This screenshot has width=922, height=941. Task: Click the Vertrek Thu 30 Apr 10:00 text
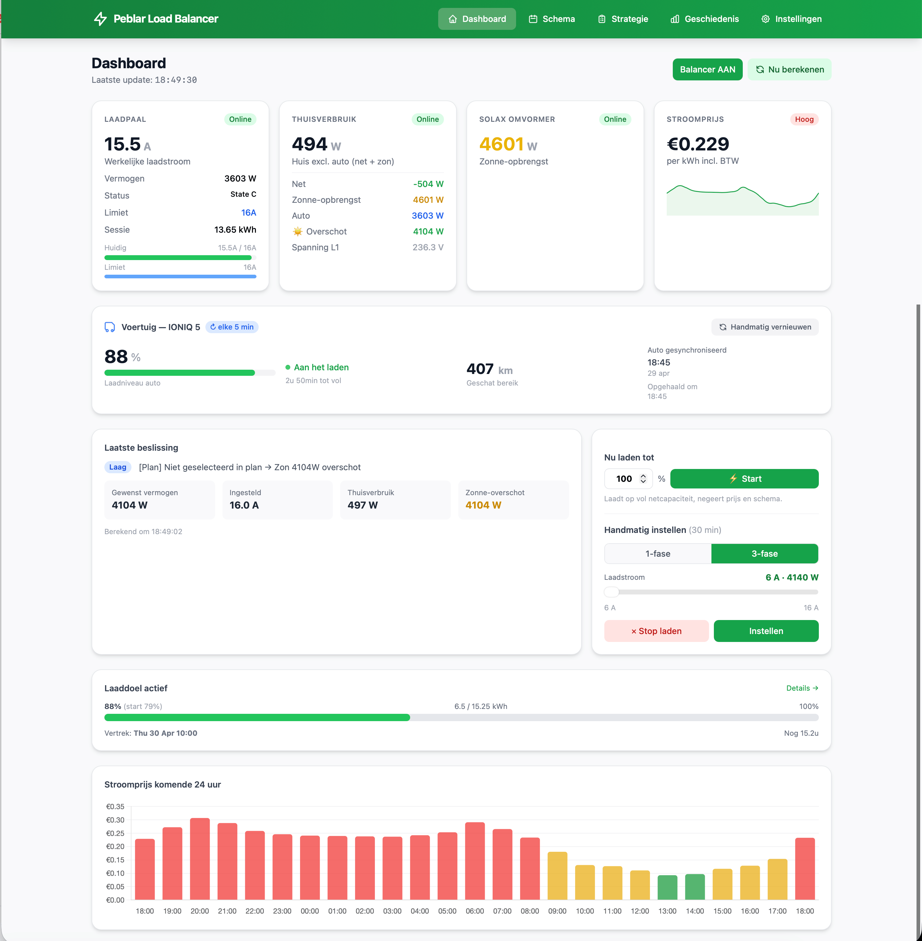click(x=151, y=733)
